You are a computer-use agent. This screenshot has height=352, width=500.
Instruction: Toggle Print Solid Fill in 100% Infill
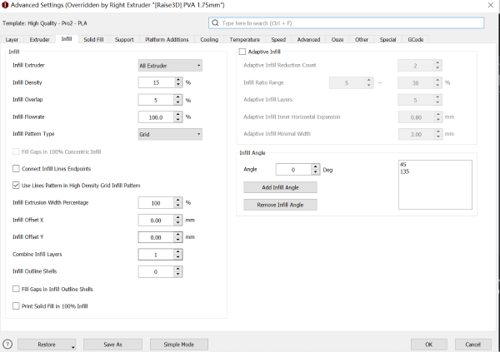coord(17,306)
